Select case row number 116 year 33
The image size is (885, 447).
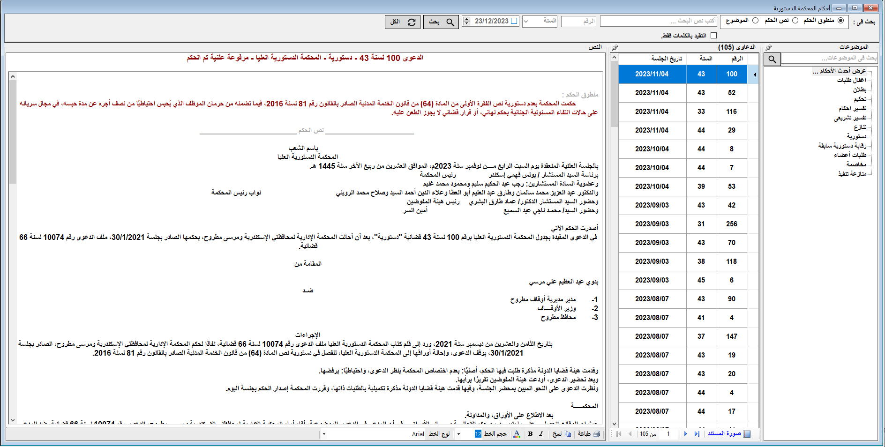coord(688,112)
